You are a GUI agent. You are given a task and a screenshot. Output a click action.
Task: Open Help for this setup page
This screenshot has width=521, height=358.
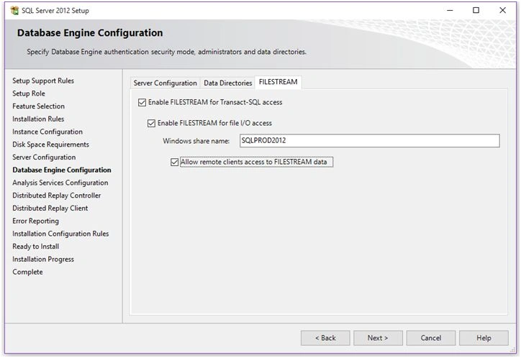click(x=484, y=338)
